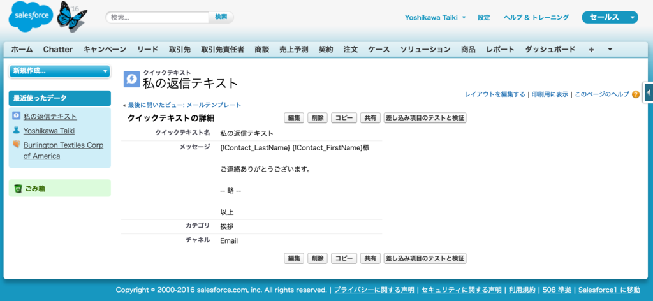
Task: Open the 注文 tab
Action: click(x=351, y=50)
